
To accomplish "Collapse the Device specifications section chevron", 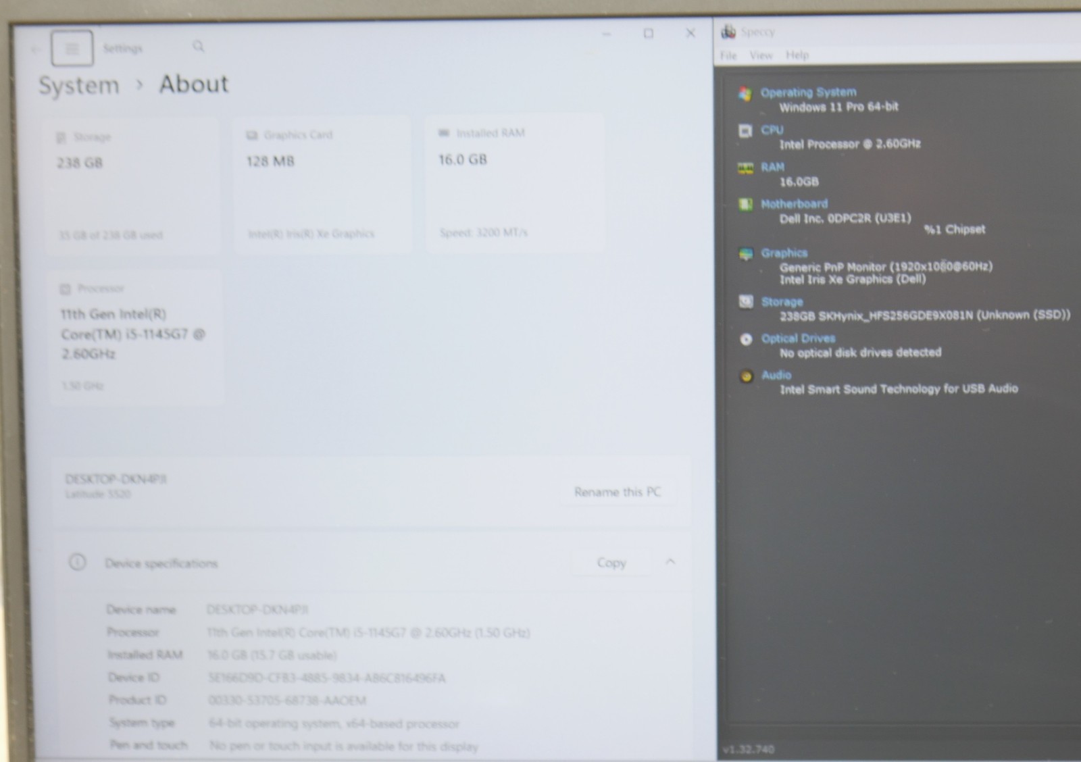I will [x=670, y=561].
